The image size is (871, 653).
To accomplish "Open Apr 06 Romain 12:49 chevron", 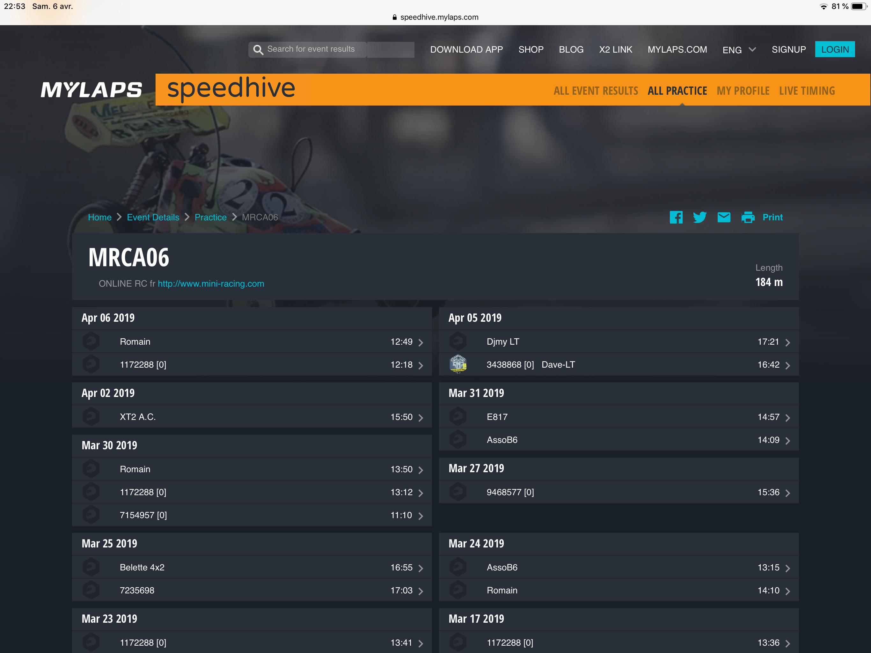I will pyautogui.click(x=421, y=342).
